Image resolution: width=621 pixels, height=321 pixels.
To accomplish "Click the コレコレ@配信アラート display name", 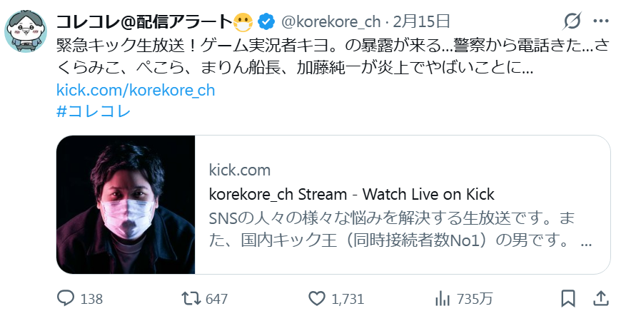I will pos(144,22).
